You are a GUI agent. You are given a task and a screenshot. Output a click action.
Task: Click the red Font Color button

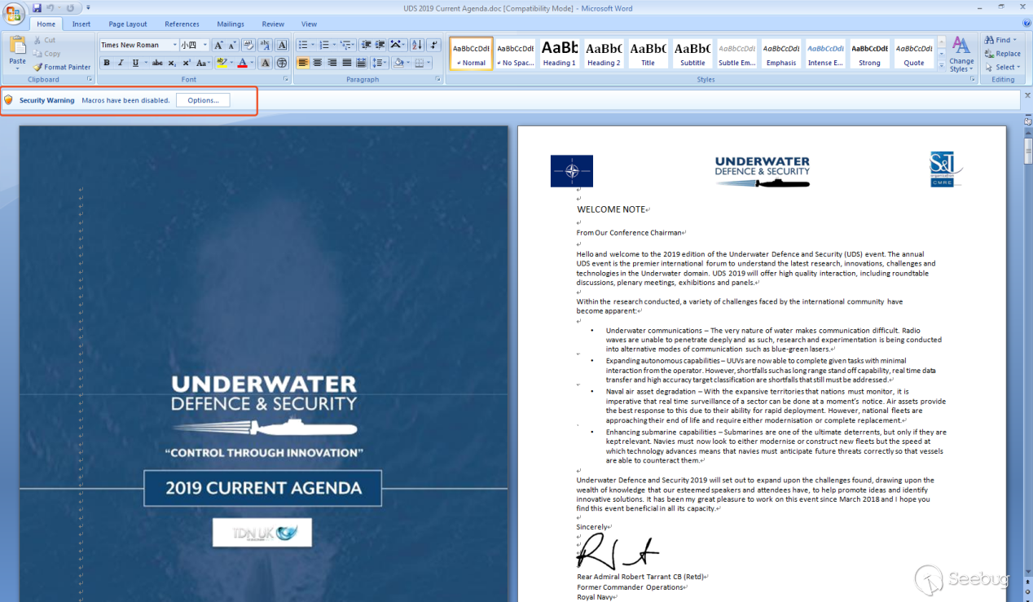tap(242, 63)
